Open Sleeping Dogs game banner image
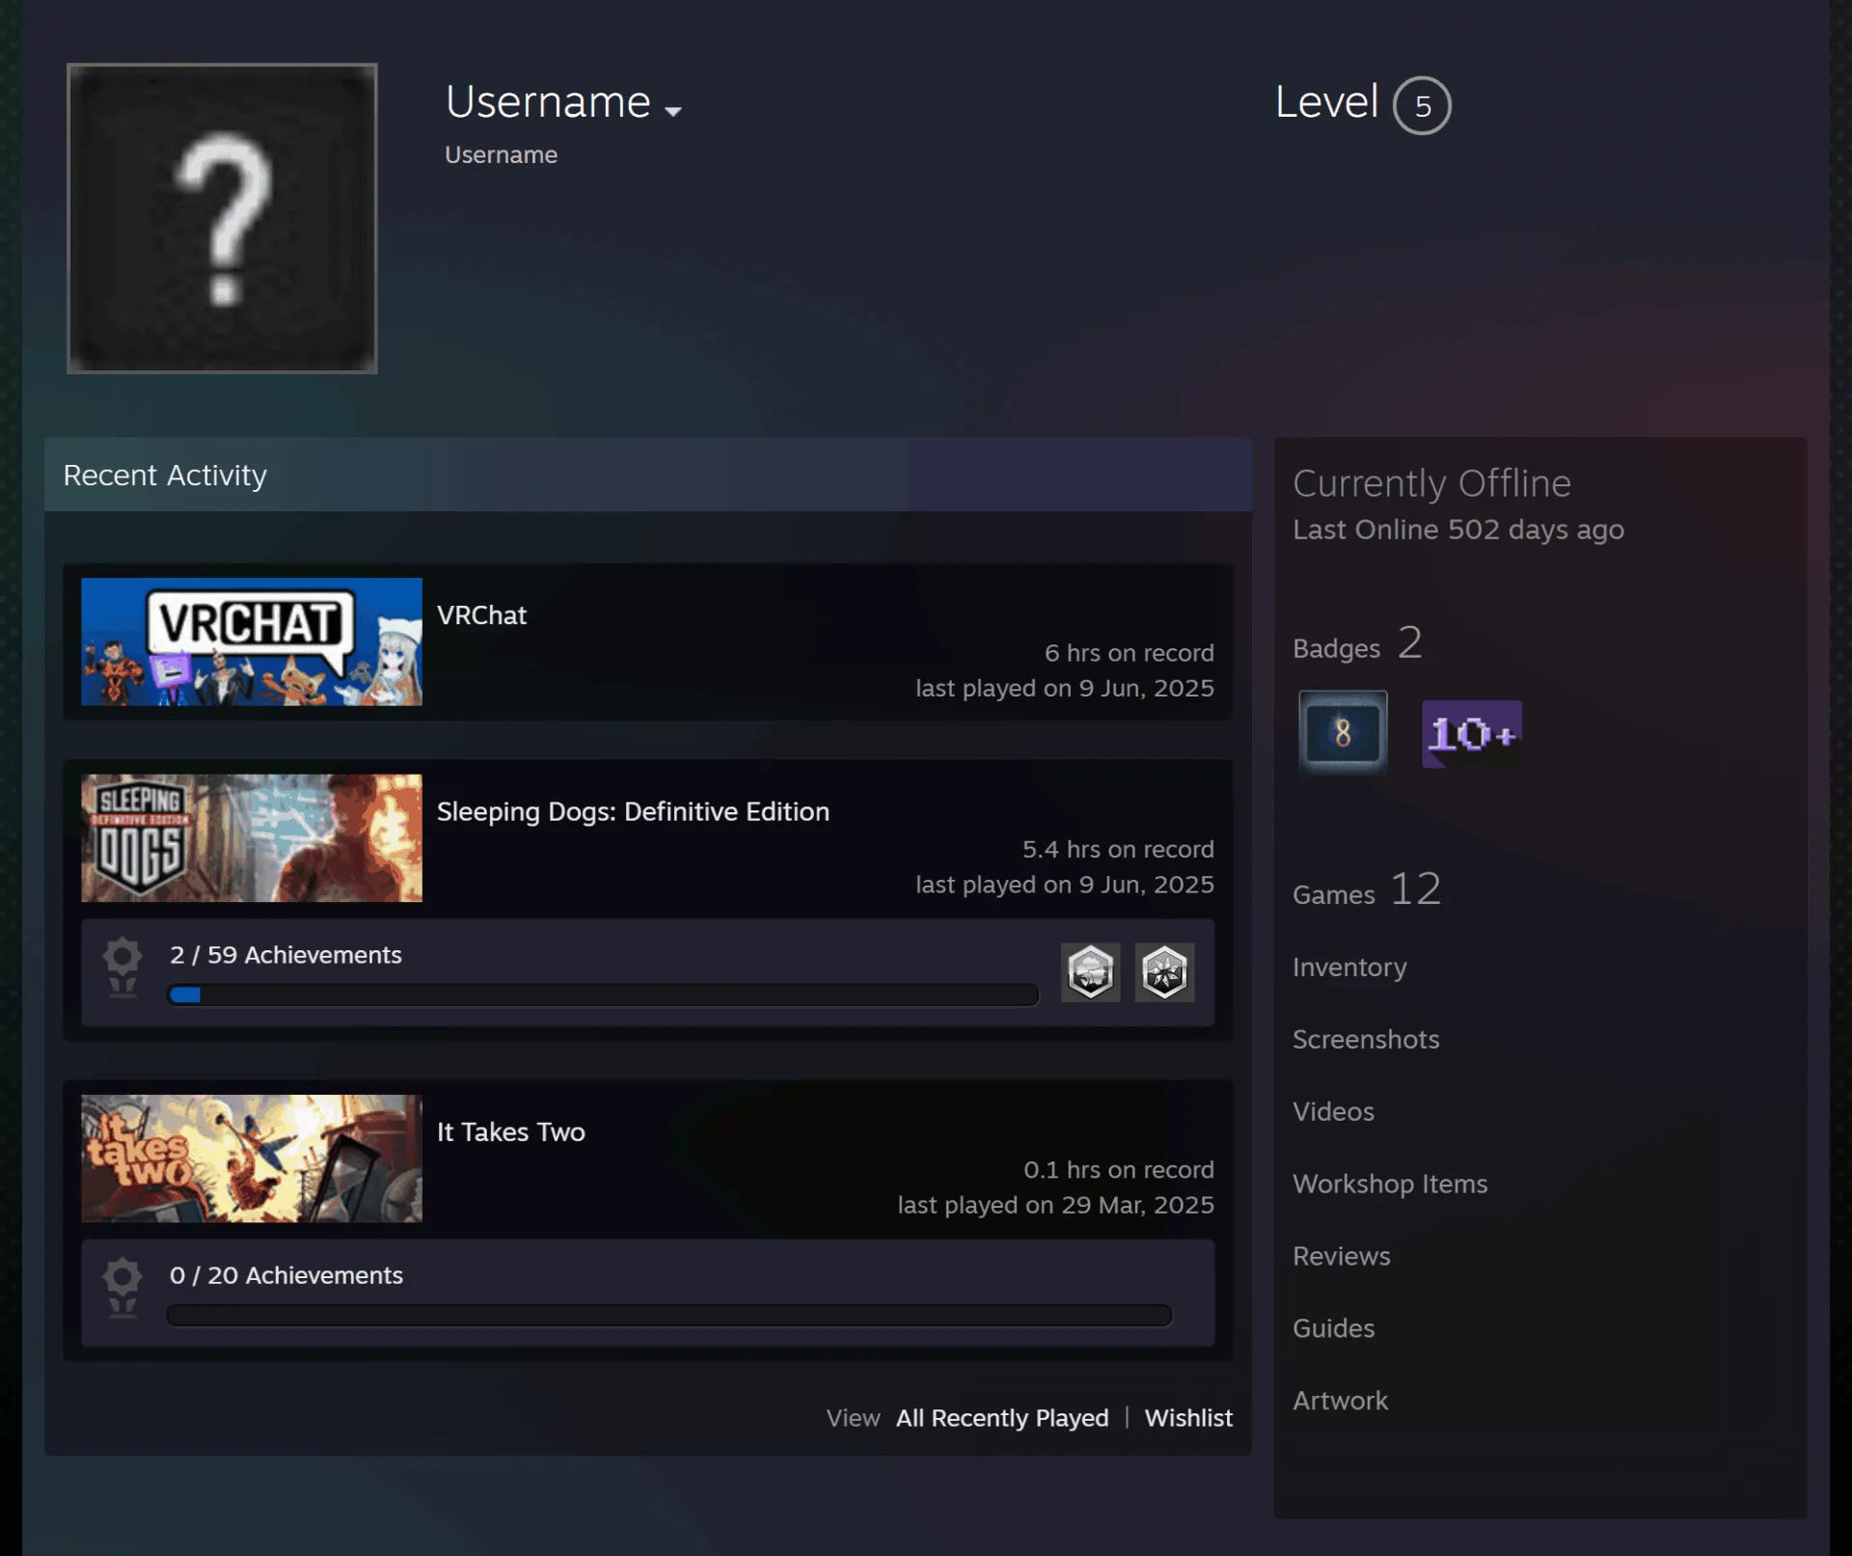Image resolution: width=1852 pixels, height=1556 pixels. [x=252, y=838]
